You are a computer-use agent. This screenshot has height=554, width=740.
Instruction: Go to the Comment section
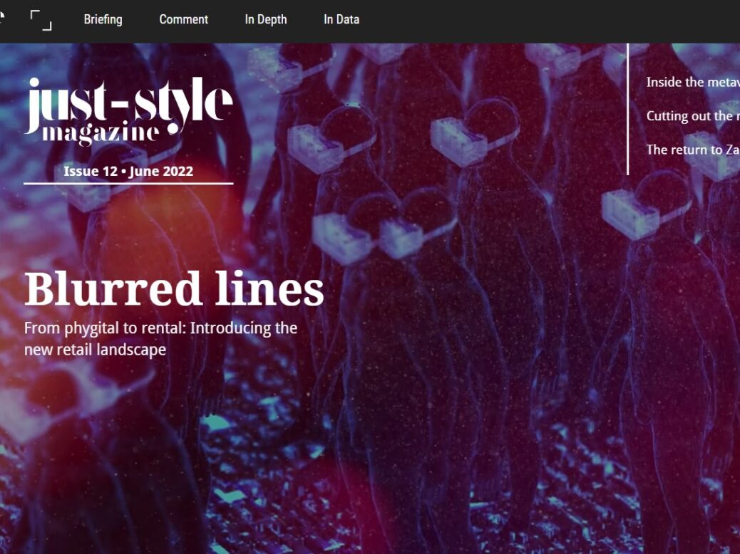pos(184,19)
